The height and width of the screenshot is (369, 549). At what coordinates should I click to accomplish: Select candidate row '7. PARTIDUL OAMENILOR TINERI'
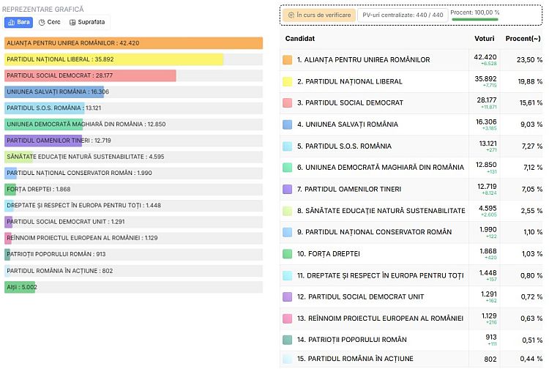(411, 190)
